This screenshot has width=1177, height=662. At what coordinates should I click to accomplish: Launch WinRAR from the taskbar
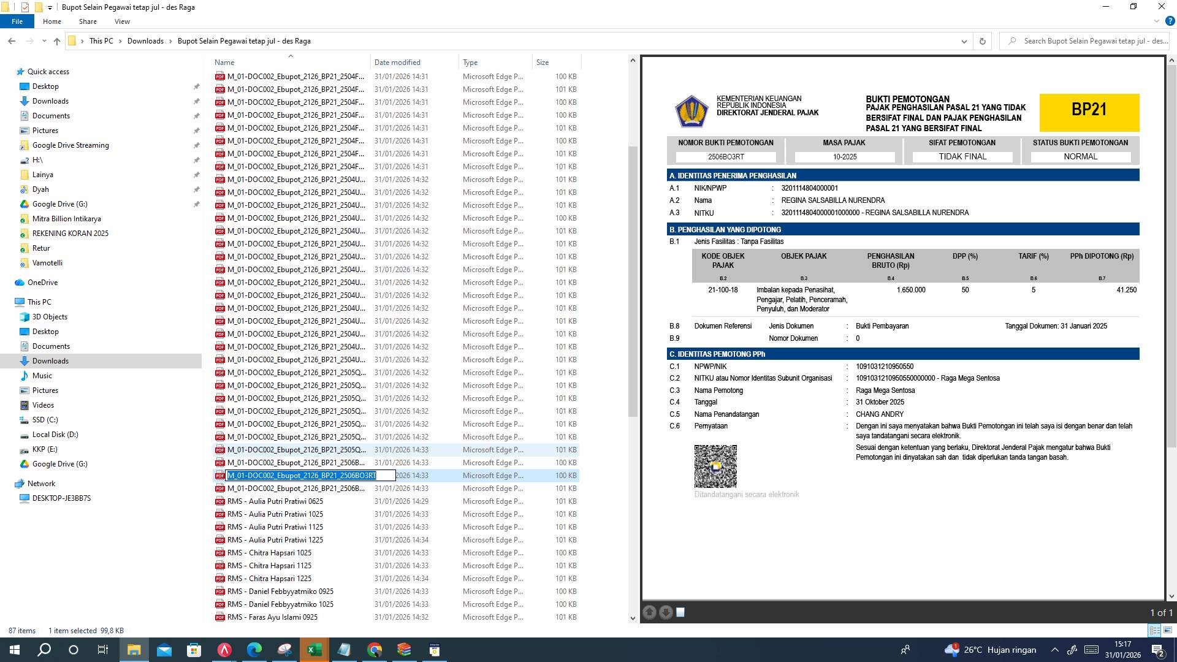click(x=404, y=649)
